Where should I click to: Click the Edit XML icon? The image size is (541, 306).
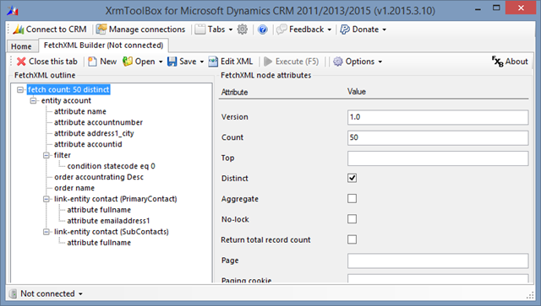click(x=213, y=62)
